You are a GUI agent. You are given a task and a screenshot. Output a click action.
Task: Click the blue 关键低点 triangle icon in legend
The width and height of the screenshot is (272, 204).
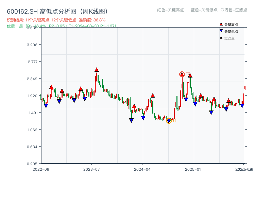click(x=221, y=31)
